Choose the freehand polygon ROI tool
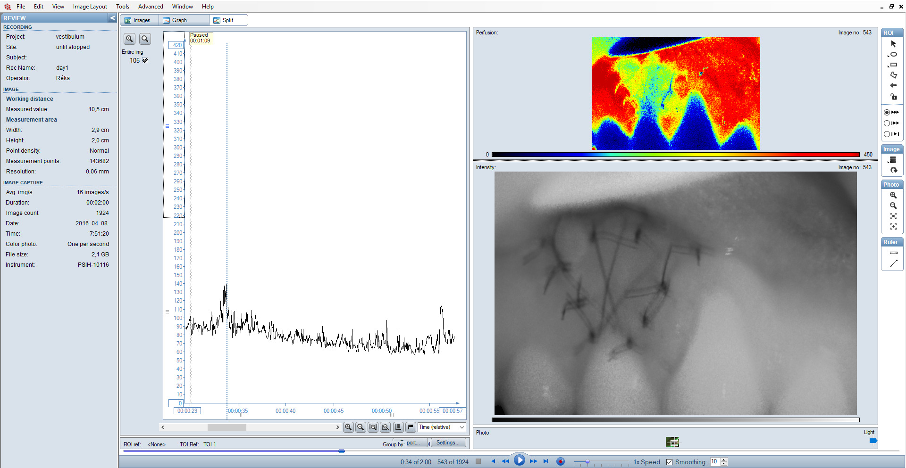 893,75
